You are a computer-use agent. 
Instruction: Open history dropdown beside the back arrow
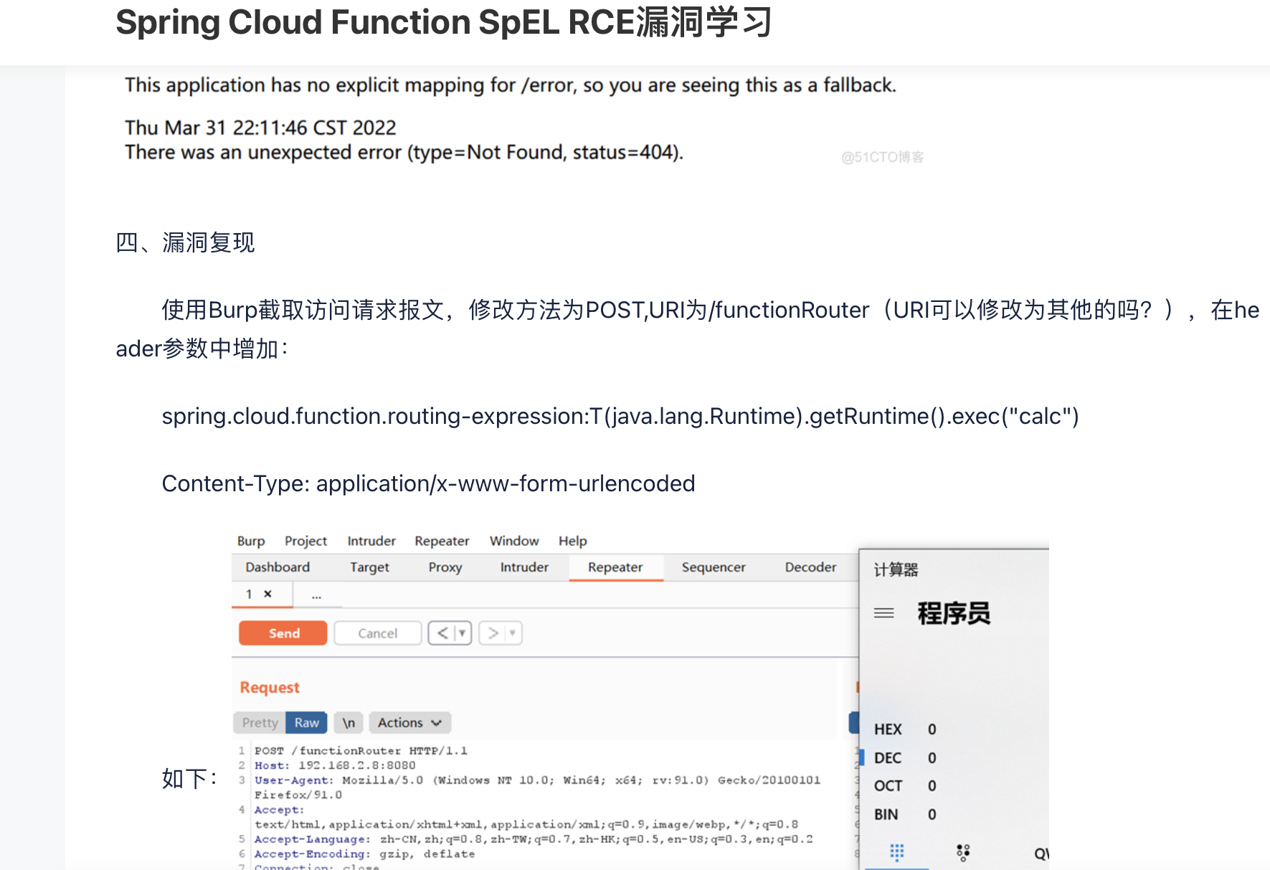point(463,633)
